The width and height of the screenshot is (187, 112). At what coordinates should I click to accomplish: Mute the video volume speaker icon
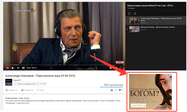point(23,68)
